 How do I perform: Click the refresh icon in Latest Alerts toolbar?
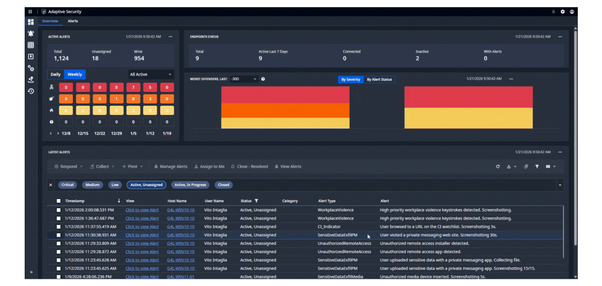pyautogui.click(x=498, y=167)
